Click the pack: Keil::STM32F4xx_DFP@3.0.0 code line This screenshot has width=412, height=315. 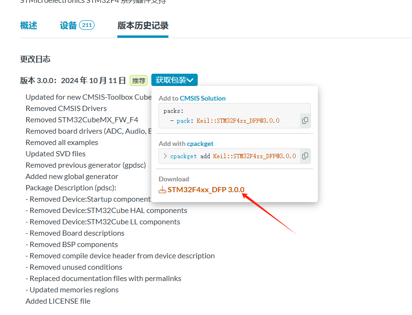[x=225, y=120]
